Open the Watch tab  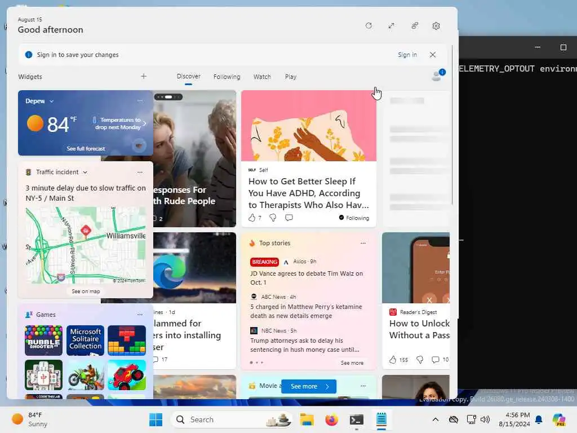point(262,77)
